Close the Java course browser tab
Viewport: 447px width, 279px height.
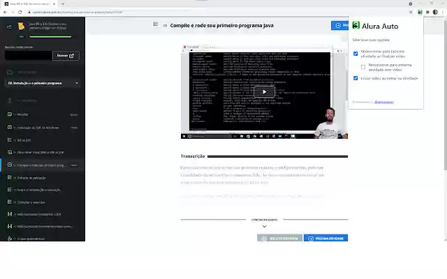tap(54, 4)
